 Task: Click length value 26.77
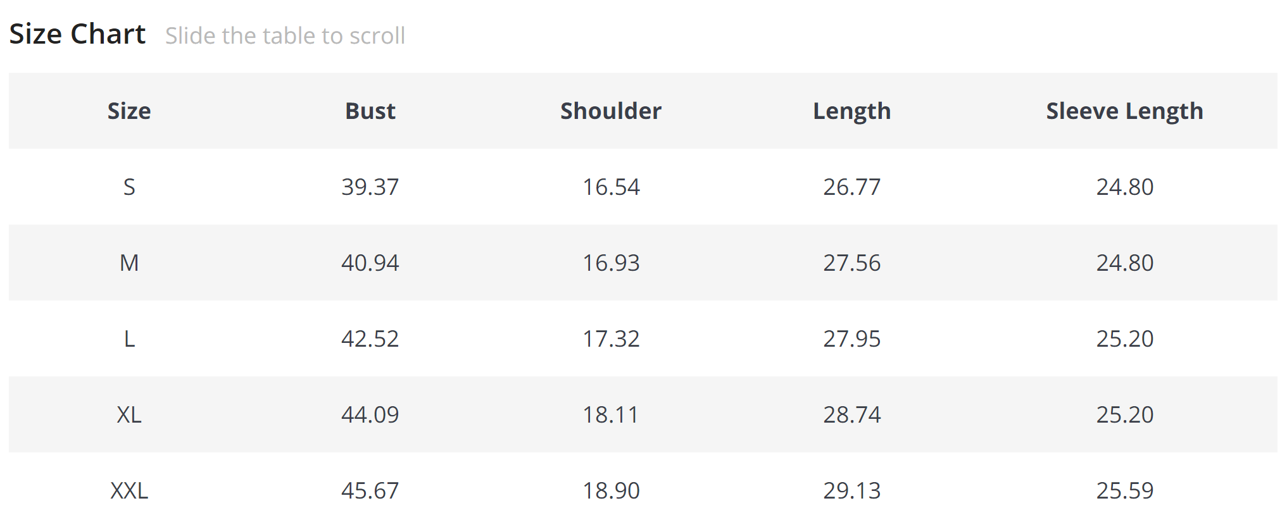tap(851, 187)
